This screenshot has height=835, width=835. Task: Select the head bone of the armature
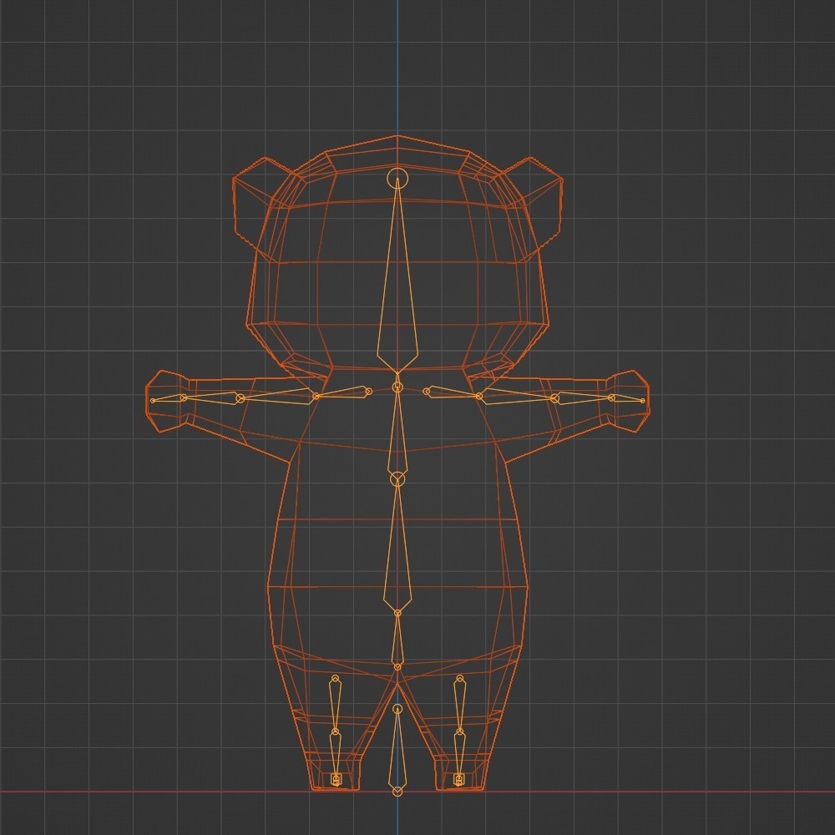coord(397,259)
